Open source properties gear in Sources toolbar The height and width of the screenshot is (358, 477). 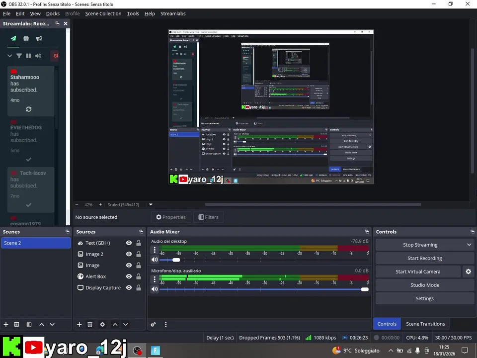tap(102, 324)
